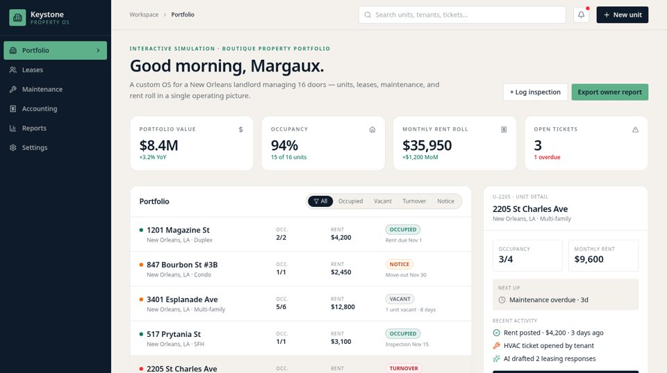Open the 517 Prytania St row
This screenshot has width=667, height=373.
301,338
